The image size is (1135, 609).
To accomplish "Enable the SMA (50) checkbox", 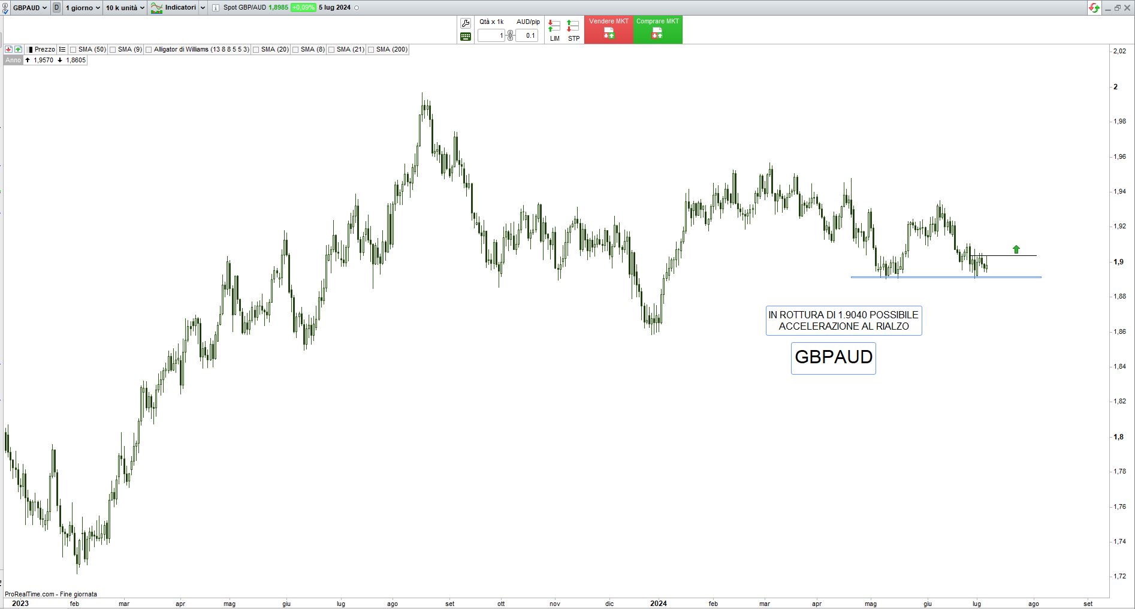I will tap(74, 50).
